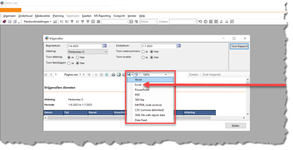Open the export save dropdown arrow
This screenshot has width=293, height=150.
pyautogui.click(x=132, y=75)
